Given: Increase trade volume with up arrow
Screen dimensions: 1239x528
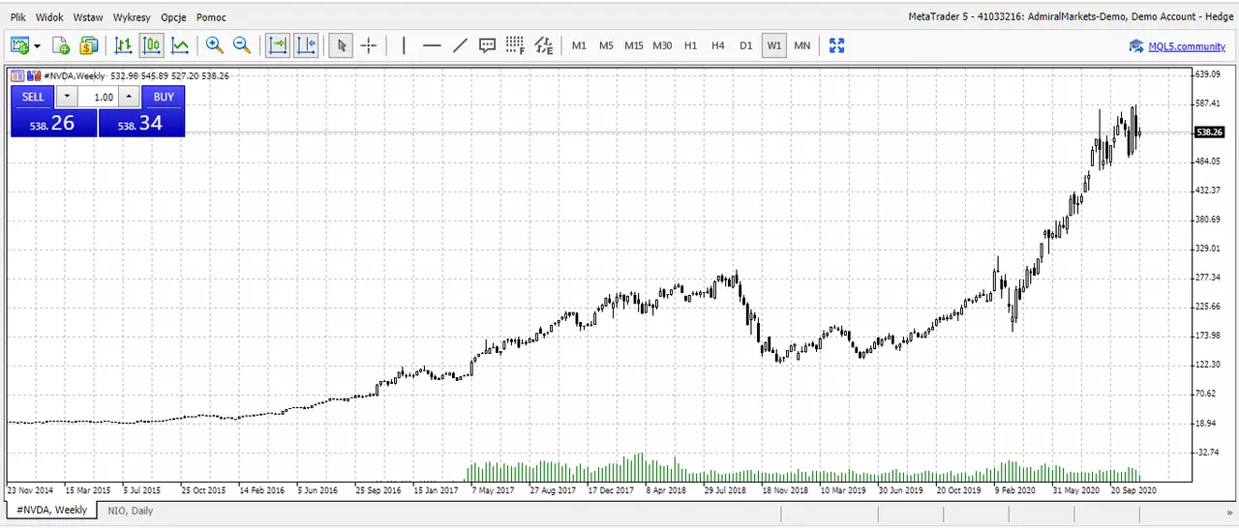Looking at the screenshot, I should point(130,97).
